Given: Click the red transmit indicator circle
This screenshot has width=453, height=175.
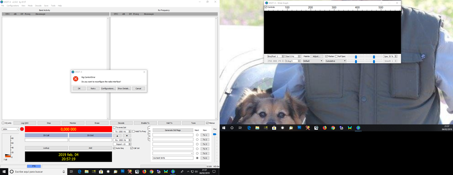Looking at the screenshot, I should (x=22, y=129).
